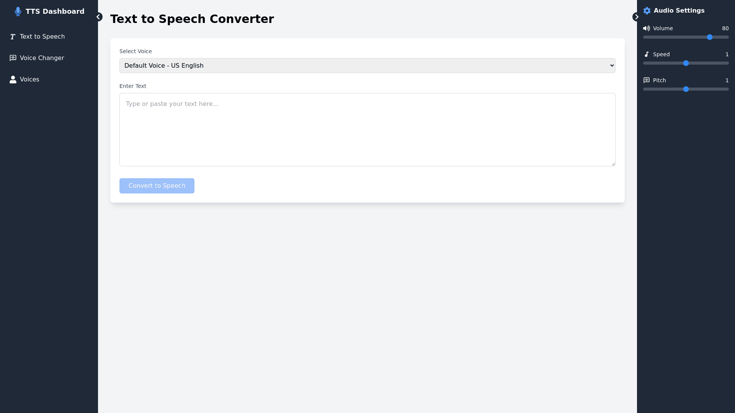Adjust the Pitch slider

[x=686, y=89]
